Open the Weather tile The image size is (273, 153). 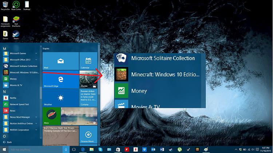click(60, 98)
